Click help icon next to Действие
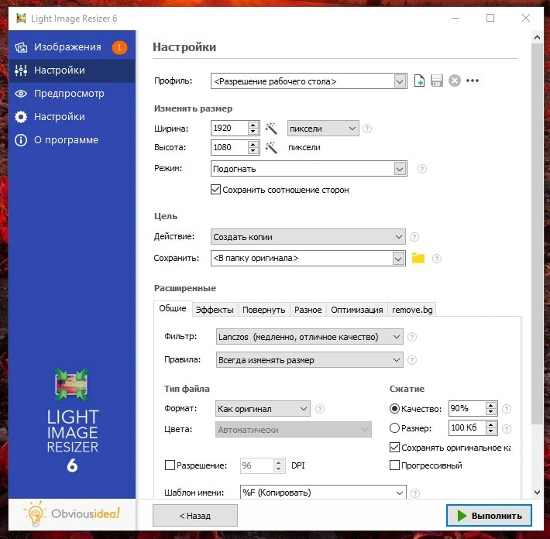 [414, 237]
